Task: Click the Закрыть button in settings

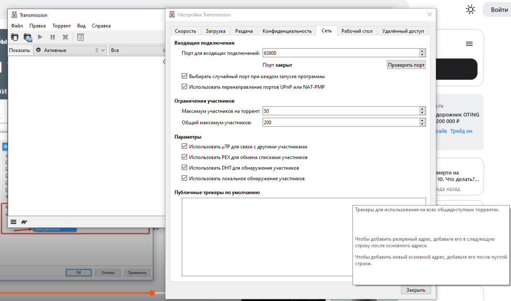Action: (x=416, y=290)
